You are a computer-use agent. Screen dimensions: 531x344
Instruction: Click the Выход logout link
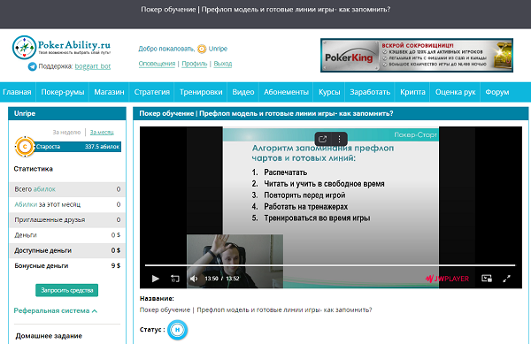(223, 64)
